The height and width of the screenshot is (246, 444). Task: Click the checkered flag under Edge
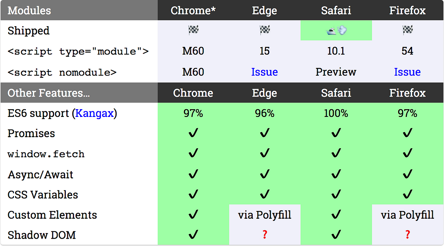[x=265, y=31]
